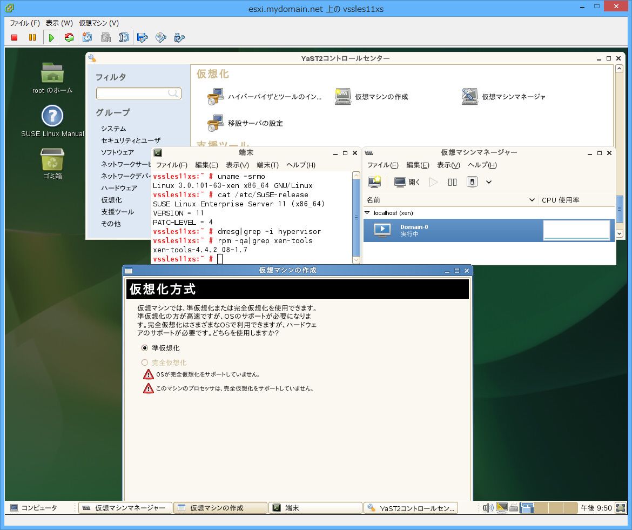Click the volume speaker icon in the panel
This screenshot has width=632, height=530.
(488, 508)
